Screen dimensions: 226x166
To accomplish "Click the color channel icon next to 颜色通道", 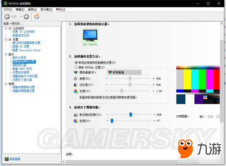I will coord(76,73).
